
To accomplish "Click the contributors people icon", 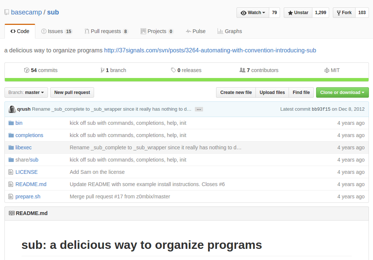I will coord(242,70).
